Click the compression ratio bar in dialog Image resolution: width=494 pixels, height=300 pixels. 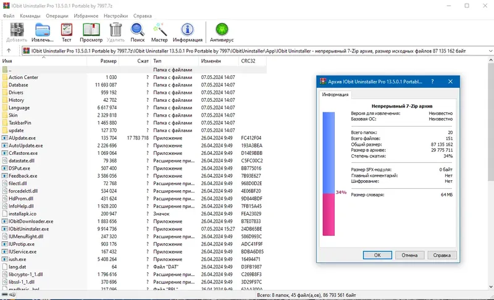coord(329,174)
